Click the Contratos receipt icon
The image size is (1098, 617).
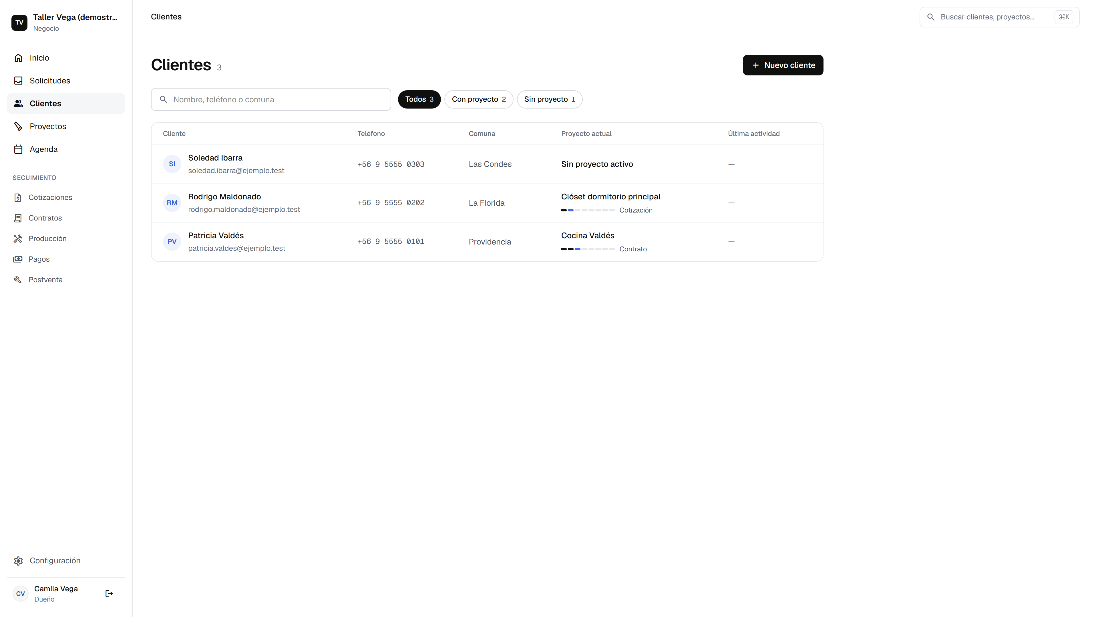click(x=18, y=218)
